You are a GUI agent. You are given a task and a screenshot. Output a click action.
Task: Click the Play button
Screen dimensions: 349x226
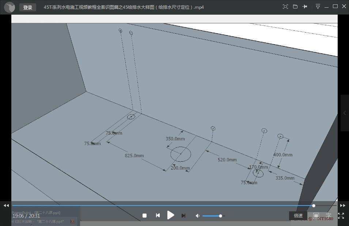[x=171, y=215]
